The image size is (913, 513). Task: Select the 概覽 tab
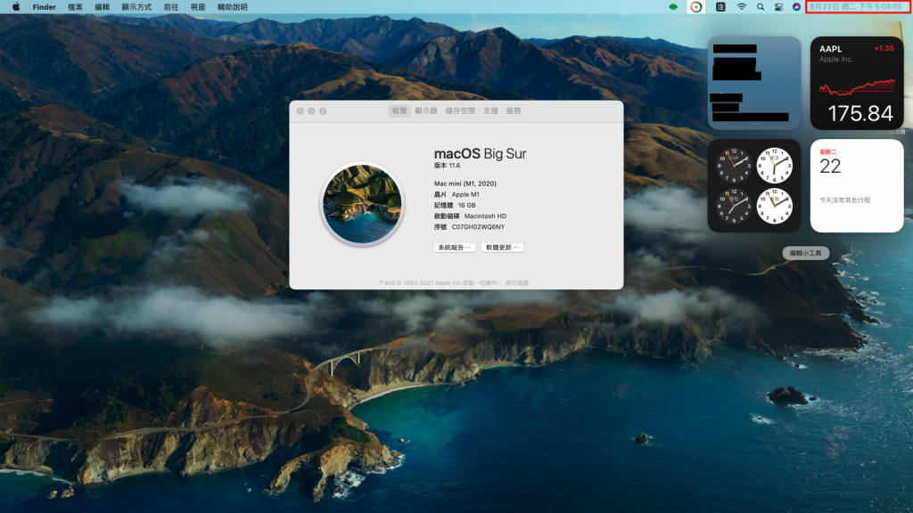point(399,110)
